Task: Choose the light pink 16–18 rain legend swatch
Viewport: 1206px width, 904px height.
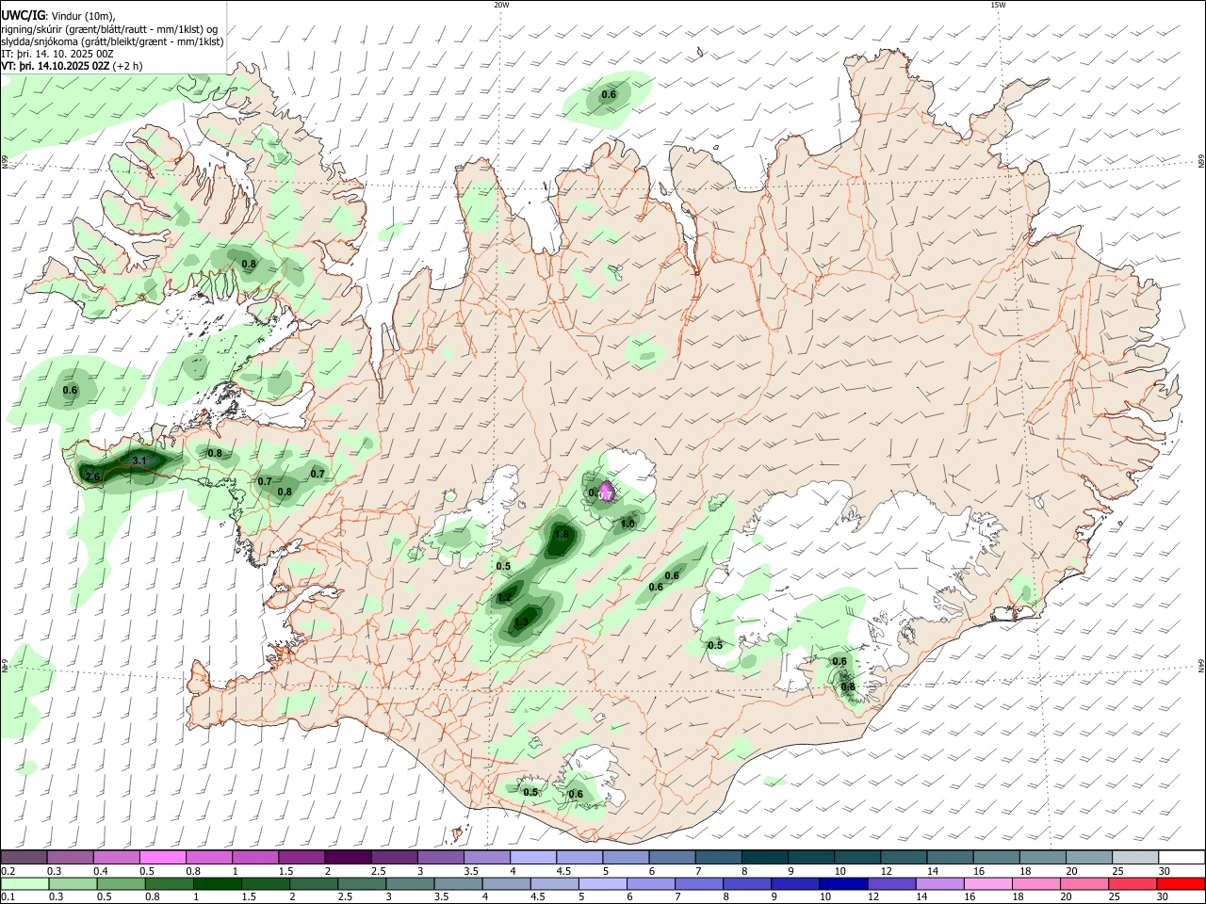Action: [x=988, y=884]
